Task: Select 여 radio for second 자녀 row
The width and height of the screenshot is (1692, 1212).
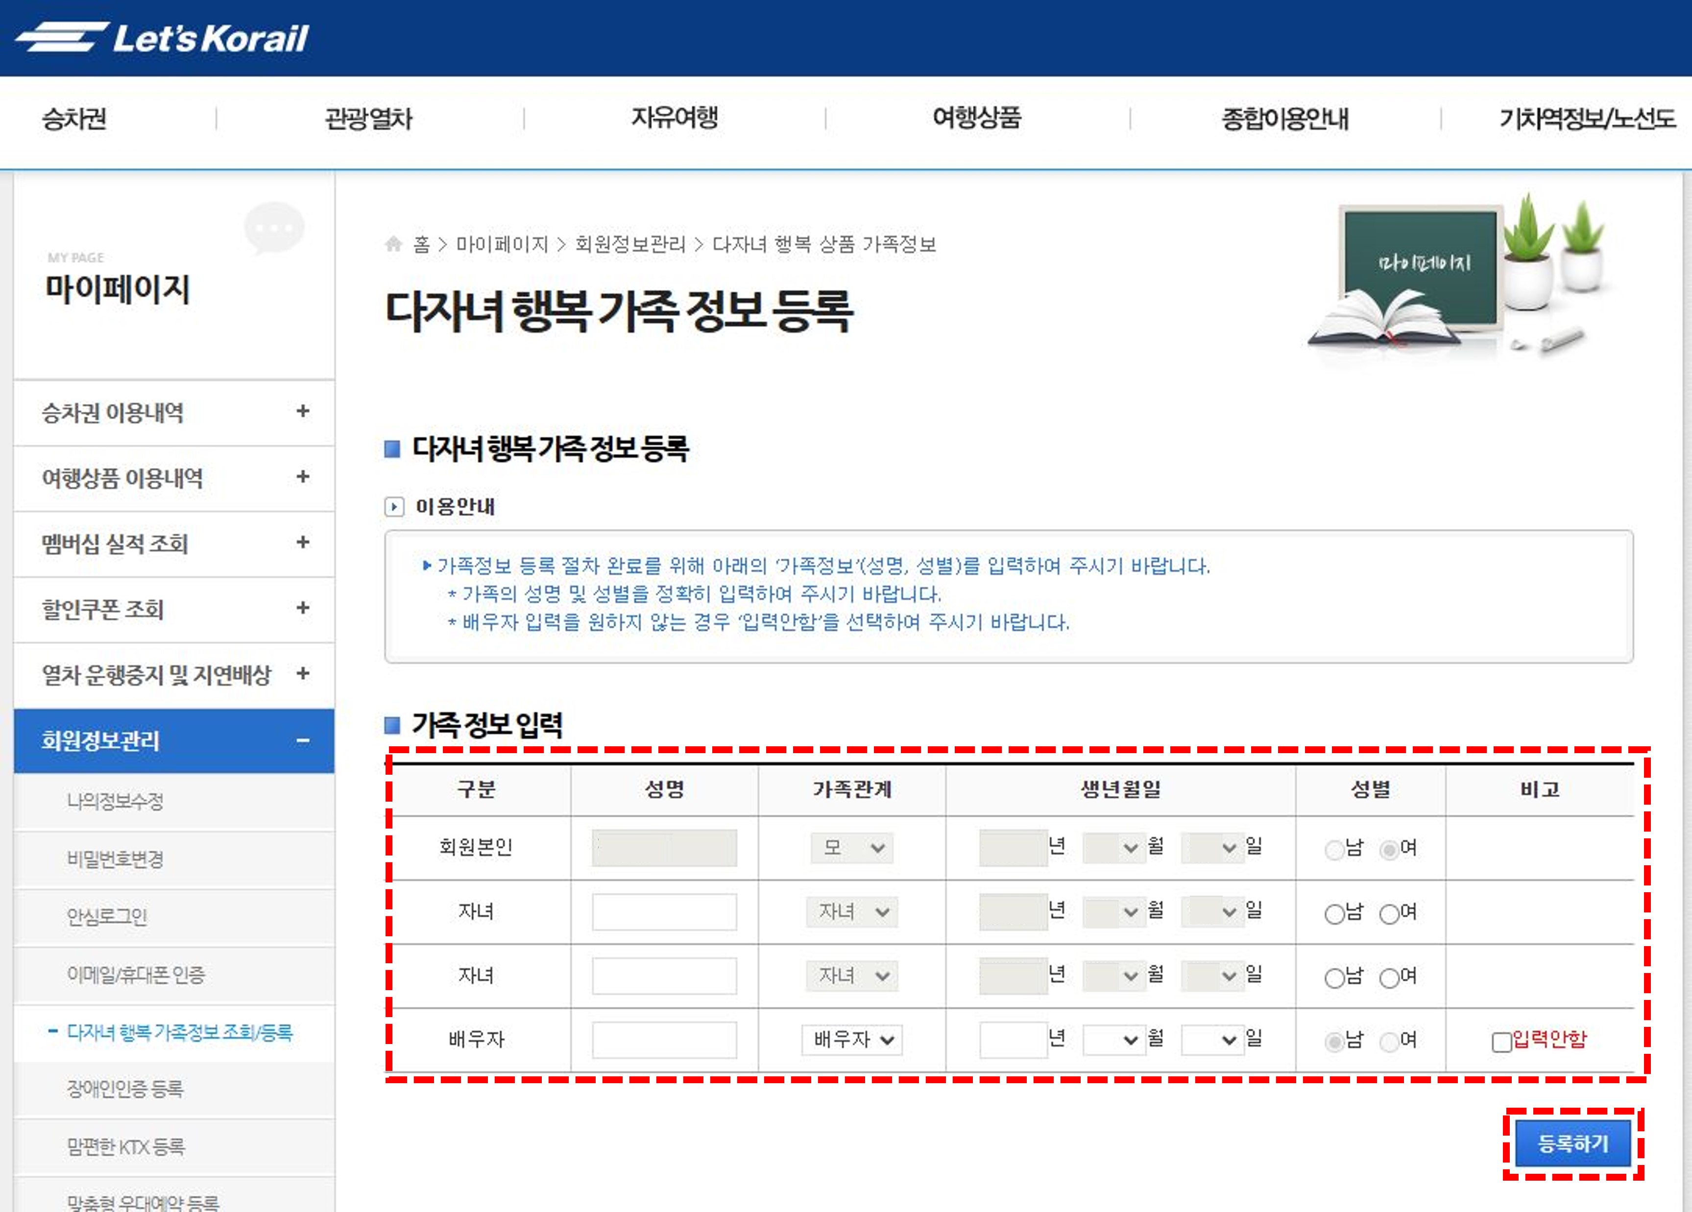Action: [1389, 978]
